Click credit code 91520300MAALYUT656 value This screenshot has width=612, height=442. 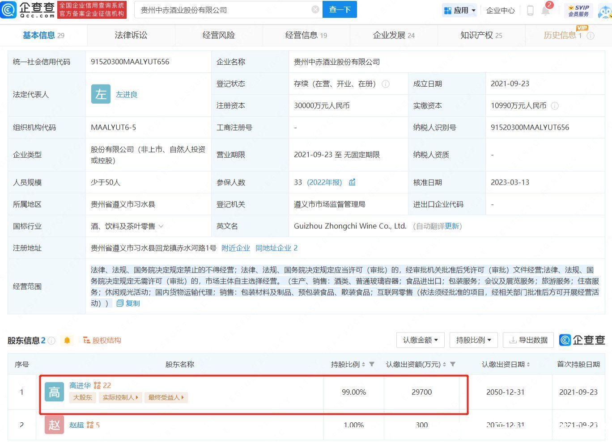pyautogui.click(x=130, y=62)
